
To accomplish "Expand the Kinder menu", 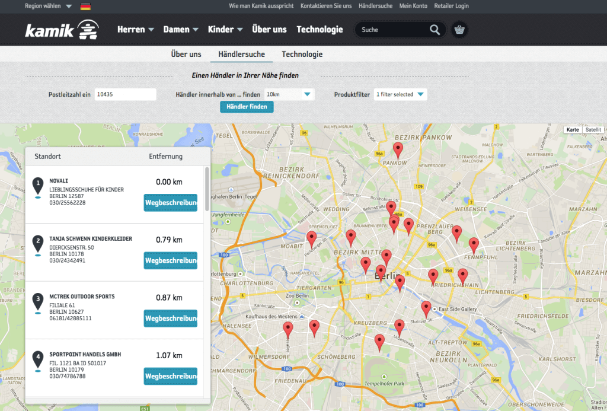I will pos(225,30).
